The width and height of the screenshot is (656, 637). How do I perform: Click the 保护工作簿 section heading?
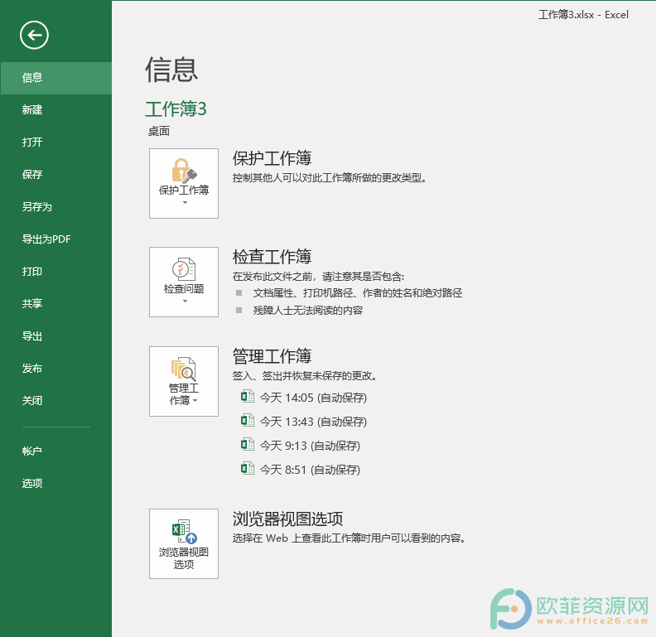(272, 158)
